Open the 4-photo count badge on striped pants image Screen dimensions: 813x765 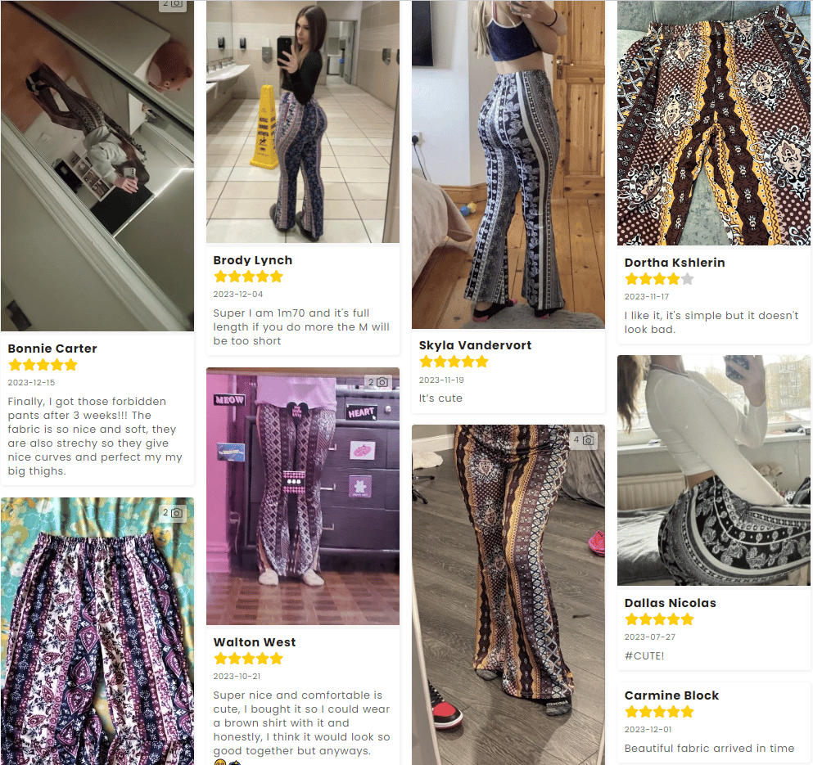[x=583, y=440]
